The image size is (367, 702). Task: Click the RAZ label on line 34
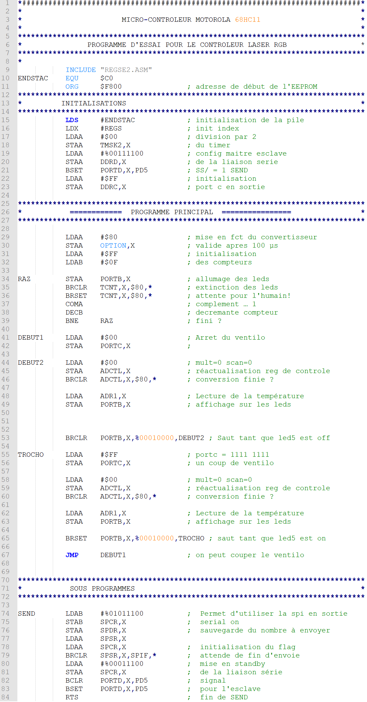point(24,279)
